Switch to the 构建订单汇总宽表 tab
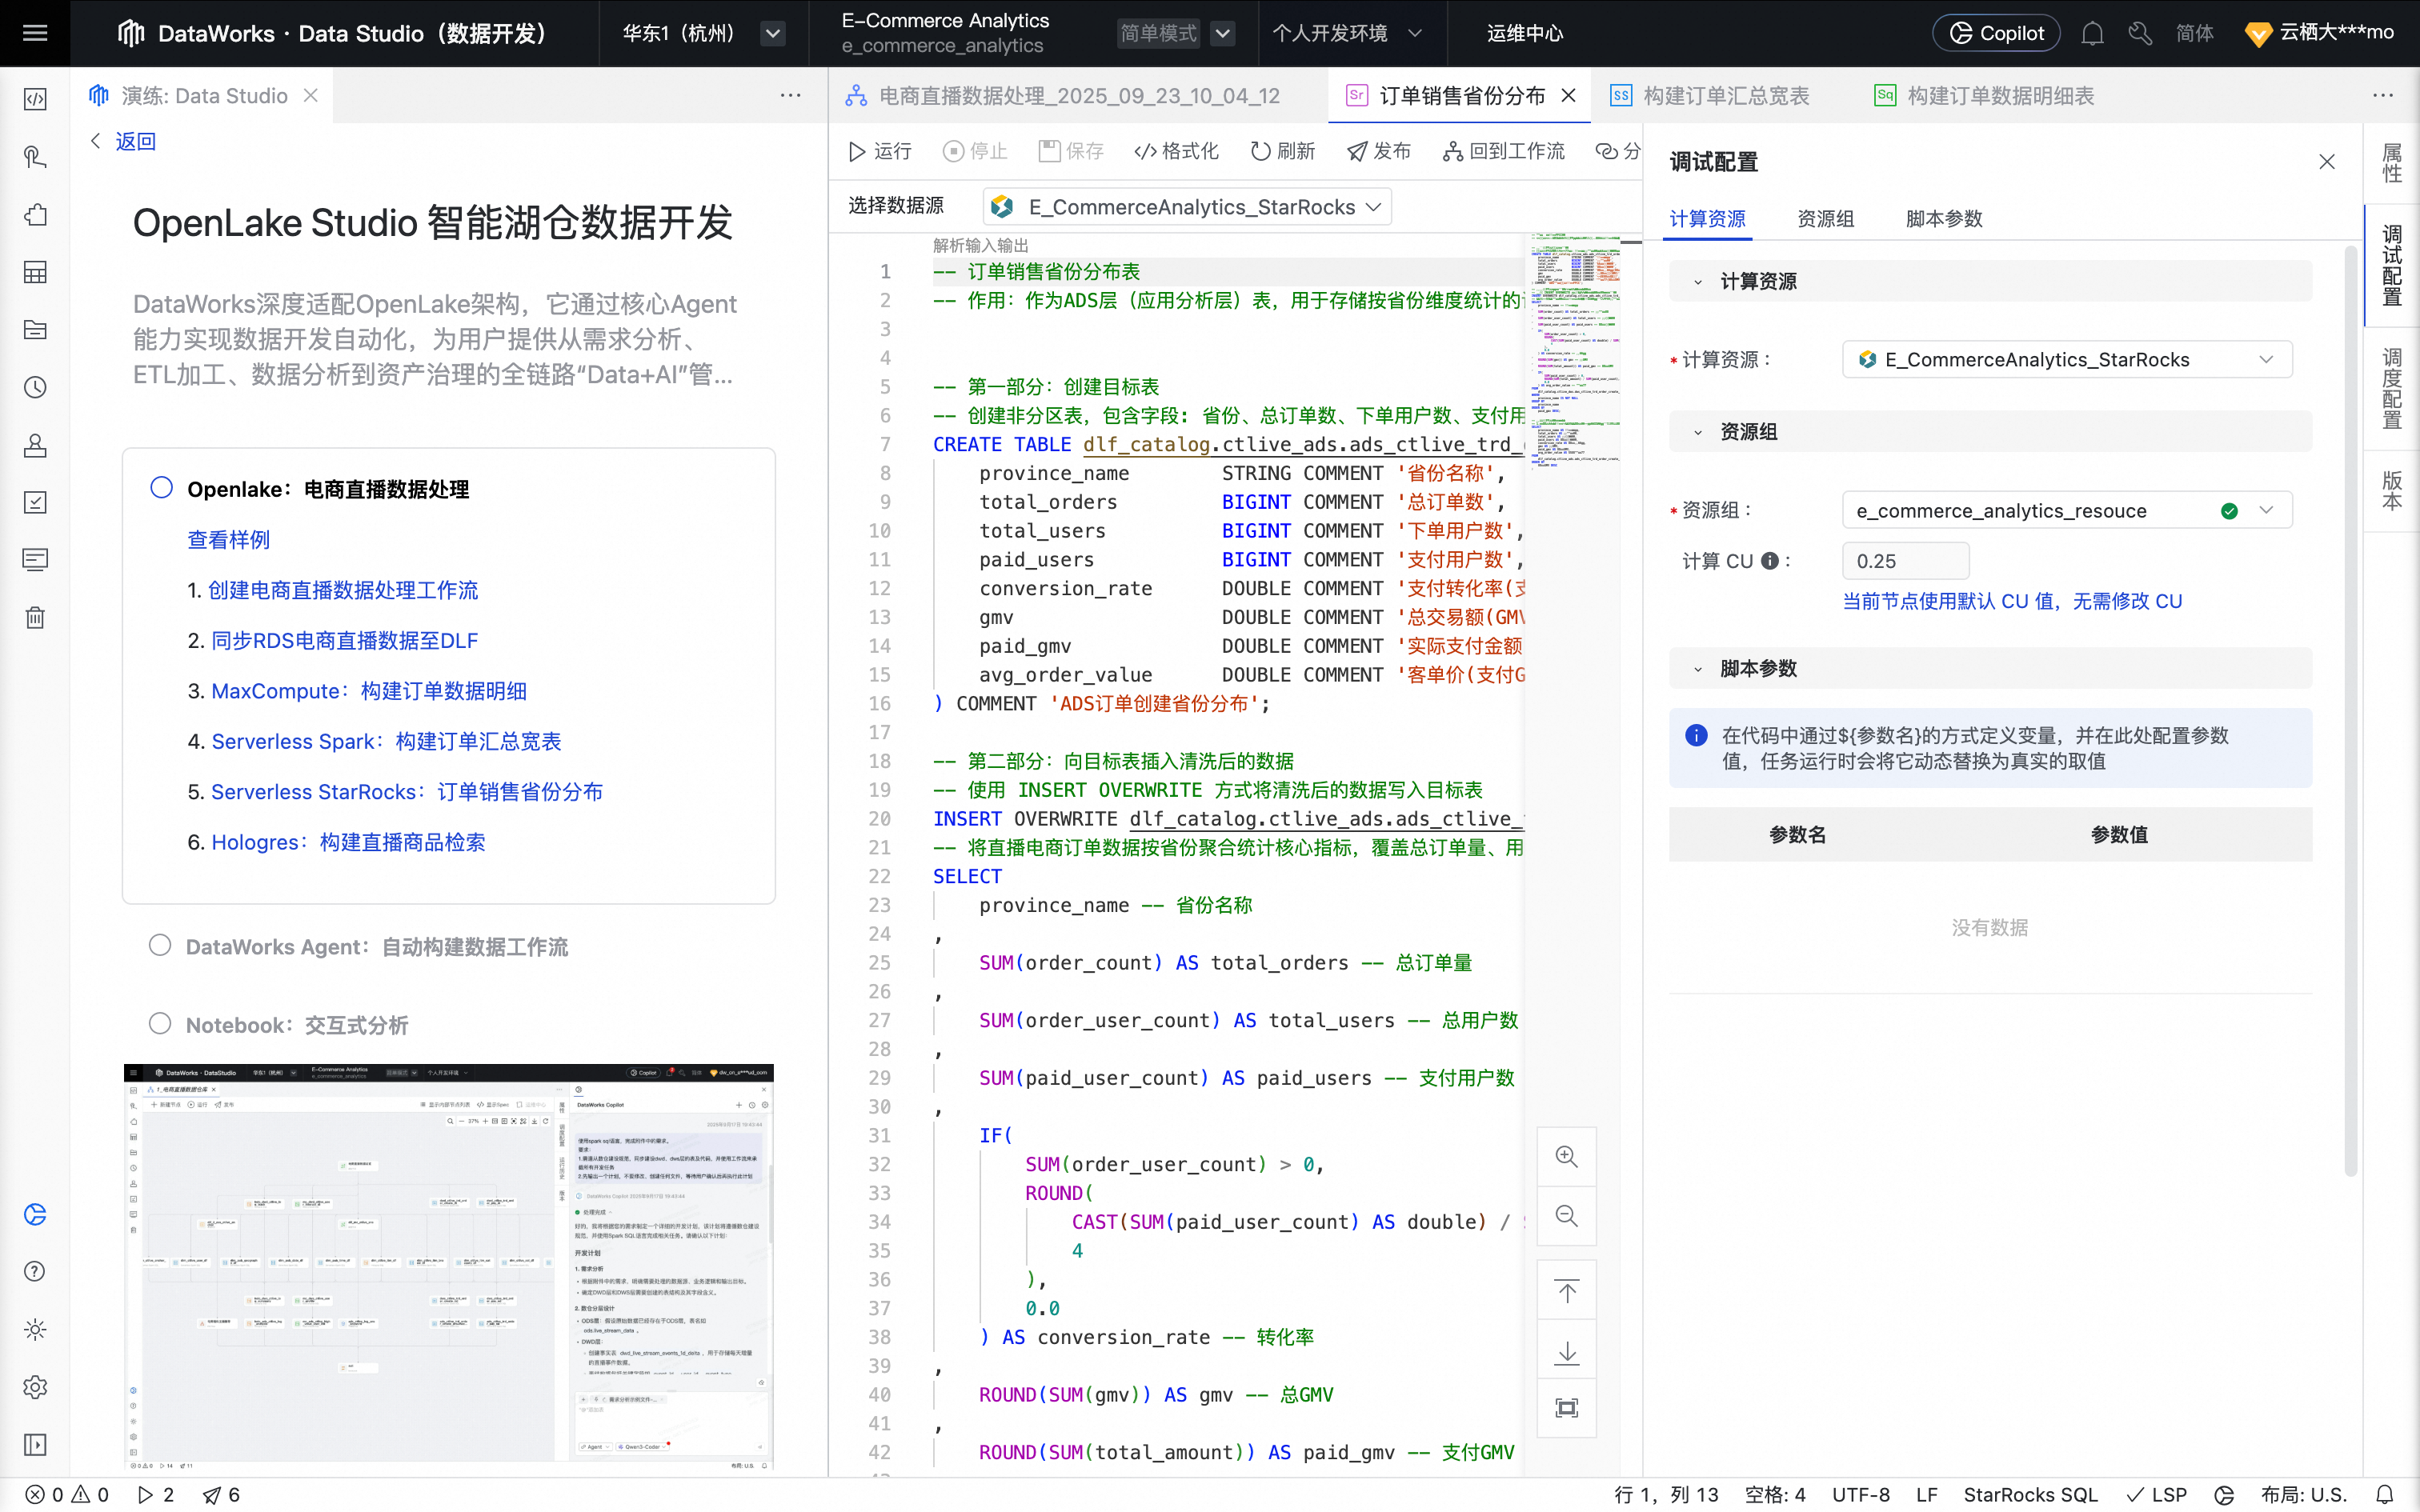 [x=1725, y=96]
